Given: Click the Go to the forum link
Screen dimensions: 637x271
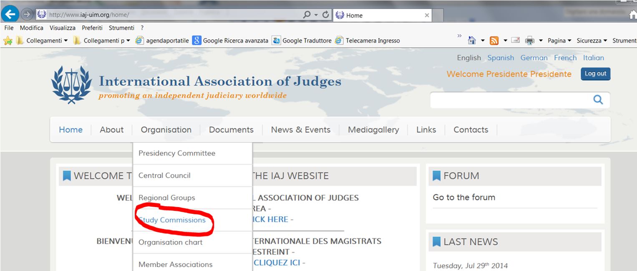Looking at the screenshot, I should point(464,198).
